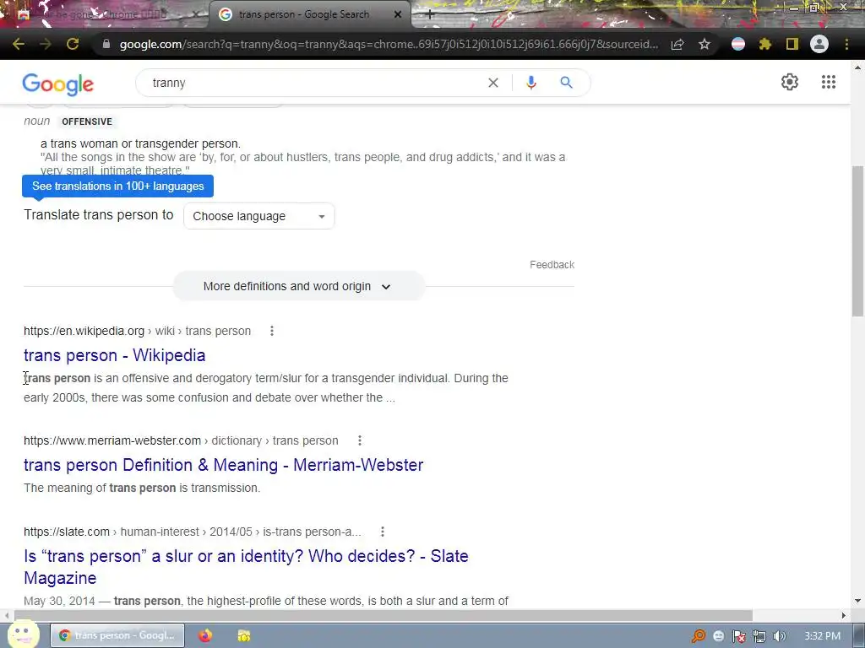Image resolution: width=865 pixels, height=648 pixels.
Task: View site security lock info
Action: click(x=106, y=44)
